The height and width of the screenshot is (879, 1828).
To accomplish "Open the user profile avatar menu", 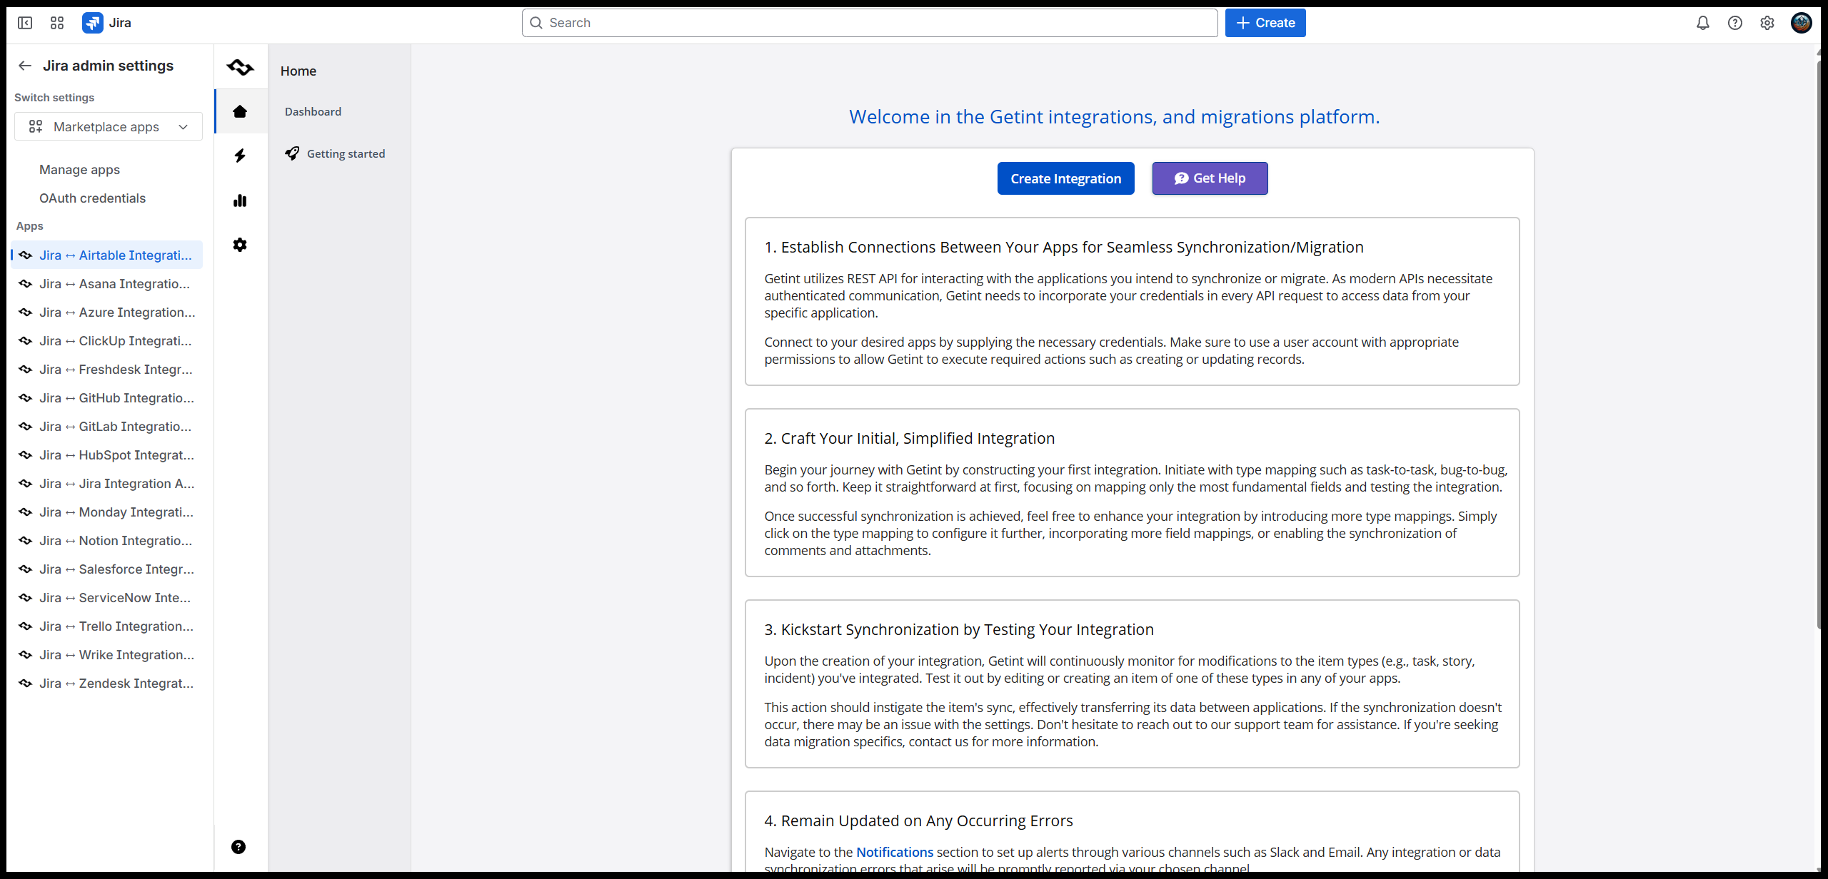I will coord(1801,23).
